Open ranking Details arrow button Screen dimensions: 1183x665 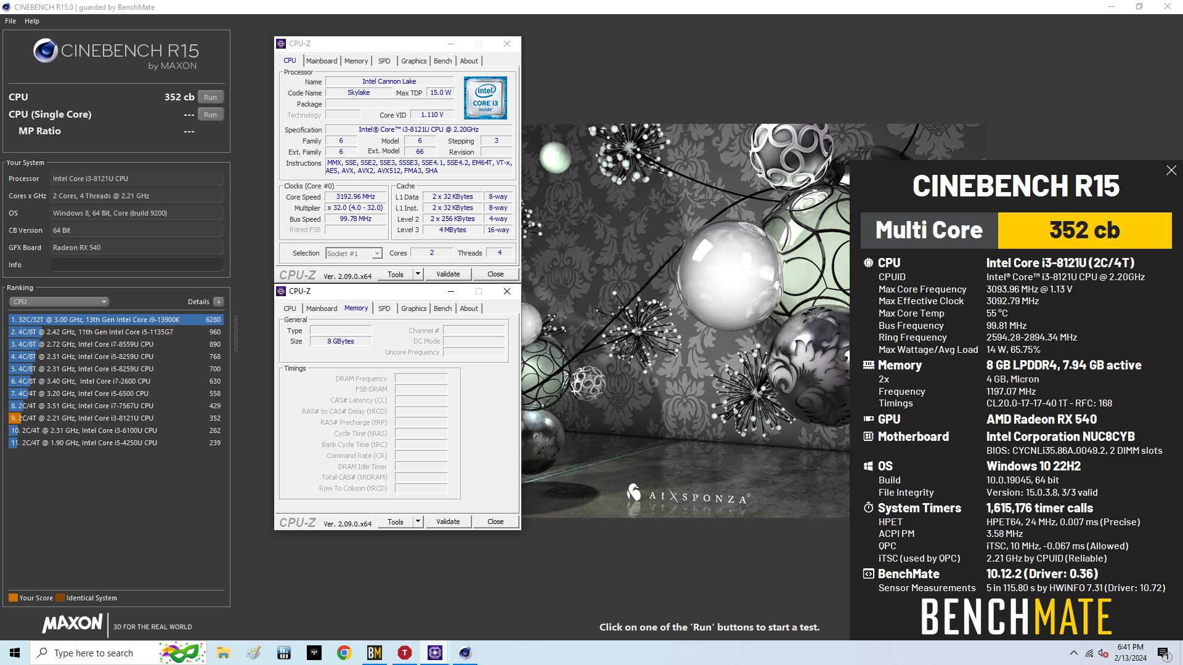(x=218, y=302)
